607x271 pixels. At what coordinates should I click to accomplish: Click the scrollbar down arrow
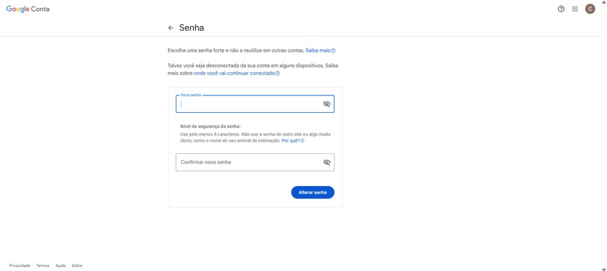coord(604,269)
